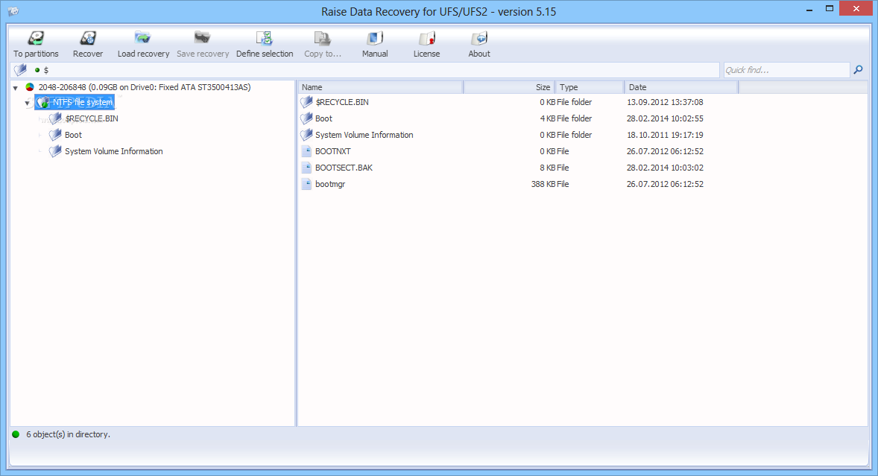Viewport: 878px width, 476px height.
Task: Click the Copy to... toolbar icon
Action: pyautogui.click(x=323, y=38)
